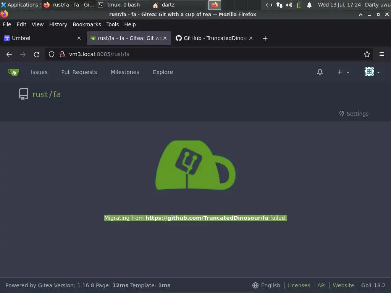Screen dimensions: 391x293
Task: Open the API footer link
Action: point(322,285)
